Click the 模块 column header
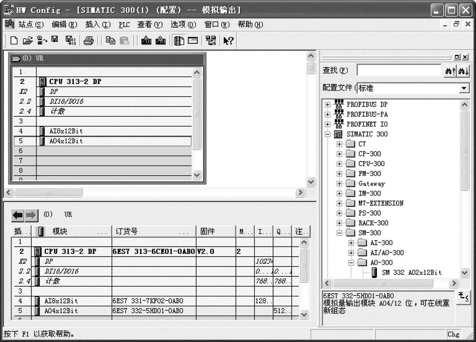476x342 pixels. [71, 231]
